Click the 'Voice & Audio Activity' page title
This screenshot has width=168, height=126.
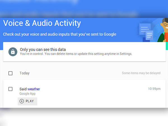pos(42,23)
